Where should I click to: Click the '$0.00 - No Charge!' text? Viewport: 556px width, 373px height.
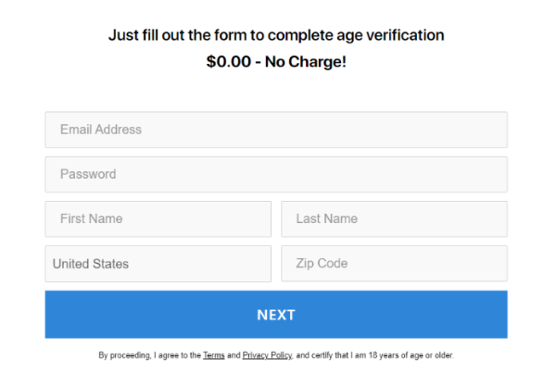pyautogui.click(x=276, y=62)
